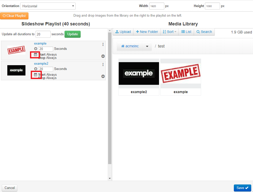Click the Height input field
This screenshot has height=192, width=253.
coord(212,6)
